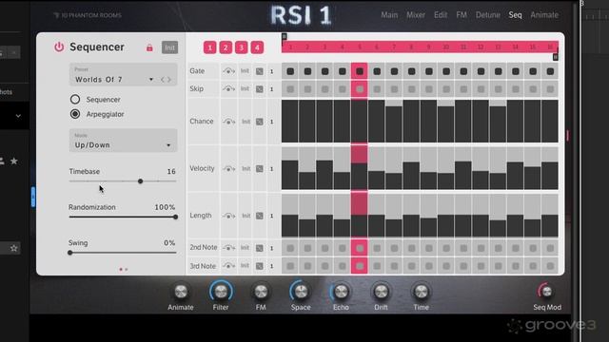Select sequencer pattern 2
The width and height of the screenshot is (609, 342).
coord(226,47)
